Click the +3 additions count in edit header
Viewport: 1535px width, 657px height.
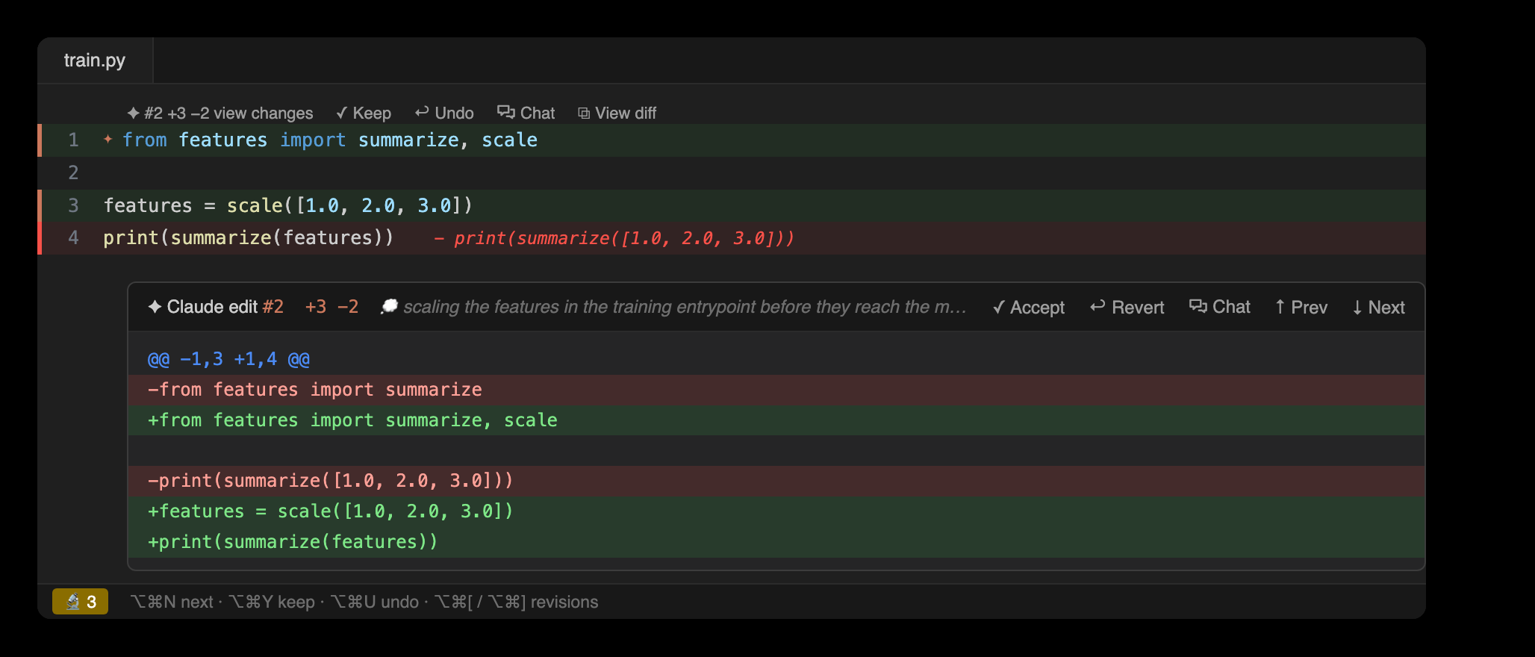316,307
